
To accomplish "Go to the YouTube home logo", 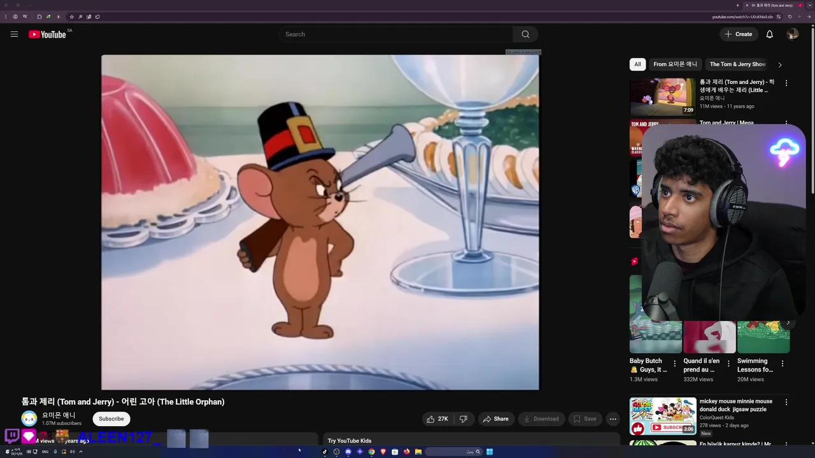I will point(48,34).
